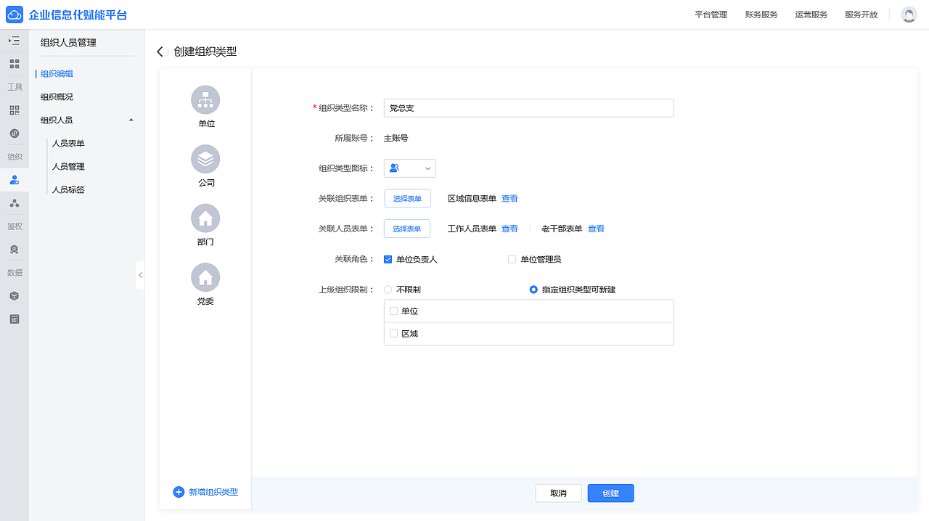929x521 pixels.
Task: Click the cloud platform logo
Action: 15,15
